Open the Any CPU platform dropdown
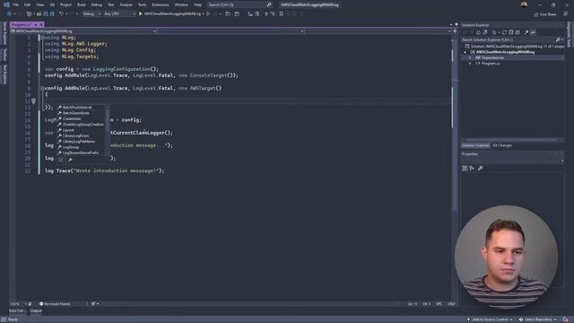This screenshot has width=574, height=323. click(119, 13)
